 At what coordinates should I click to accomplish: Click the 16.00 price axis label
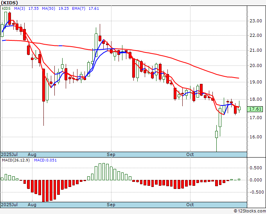256,137
